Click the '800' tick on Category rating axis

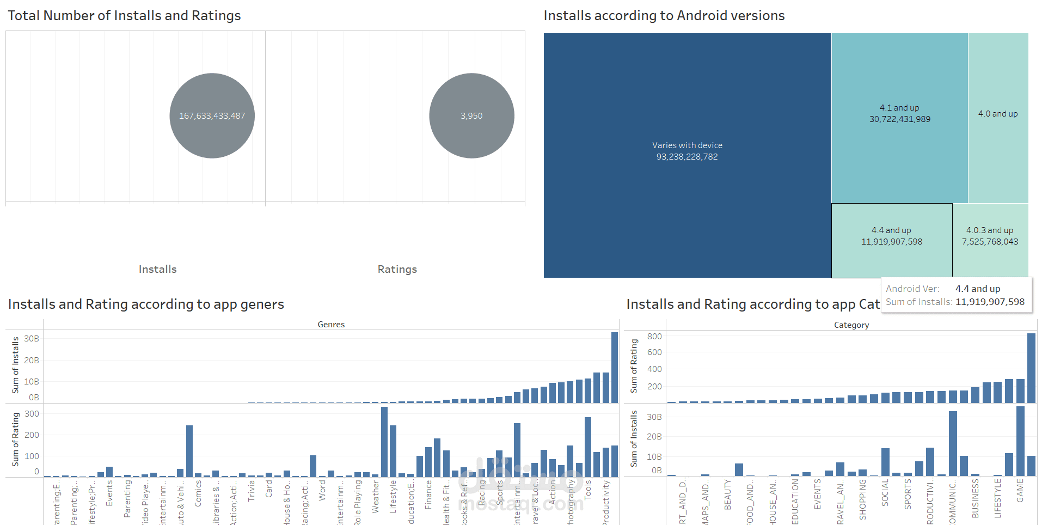click(x=654, y=337)
